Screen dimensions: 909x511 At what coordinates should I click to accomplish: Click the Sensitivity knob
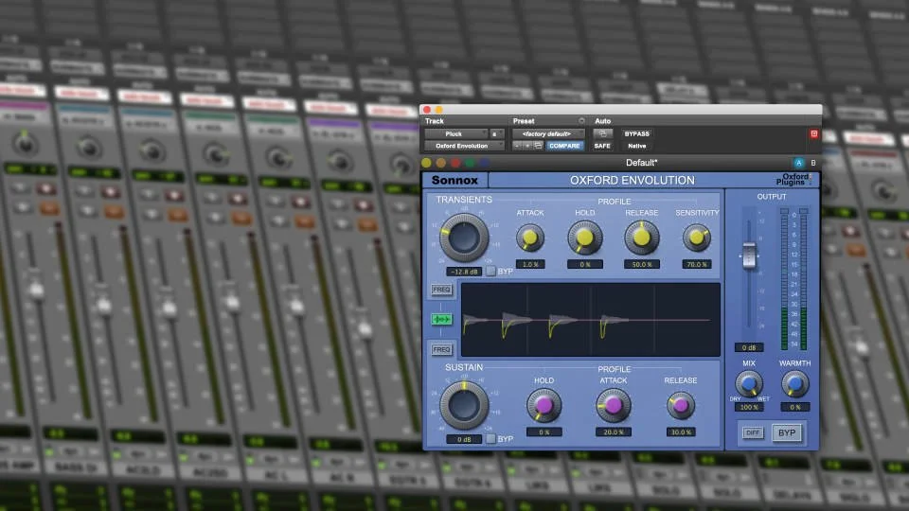tap(696, 238)
